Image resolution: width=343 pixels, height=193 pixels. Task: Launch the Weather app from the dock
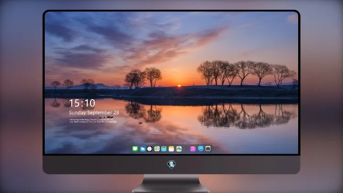[143, 149]
